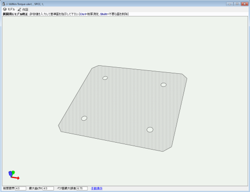
Task: Select the upper-right hole on the plate
Action: 163,85
